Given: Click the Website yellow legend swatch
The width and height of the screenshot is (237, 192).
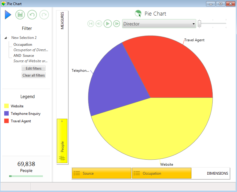Looking at the screenshot, I should click(7, 106).
